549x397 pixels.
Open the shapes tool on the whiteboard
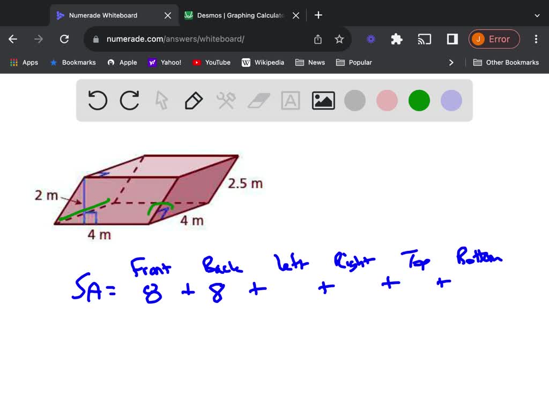(x=226, y=100)
